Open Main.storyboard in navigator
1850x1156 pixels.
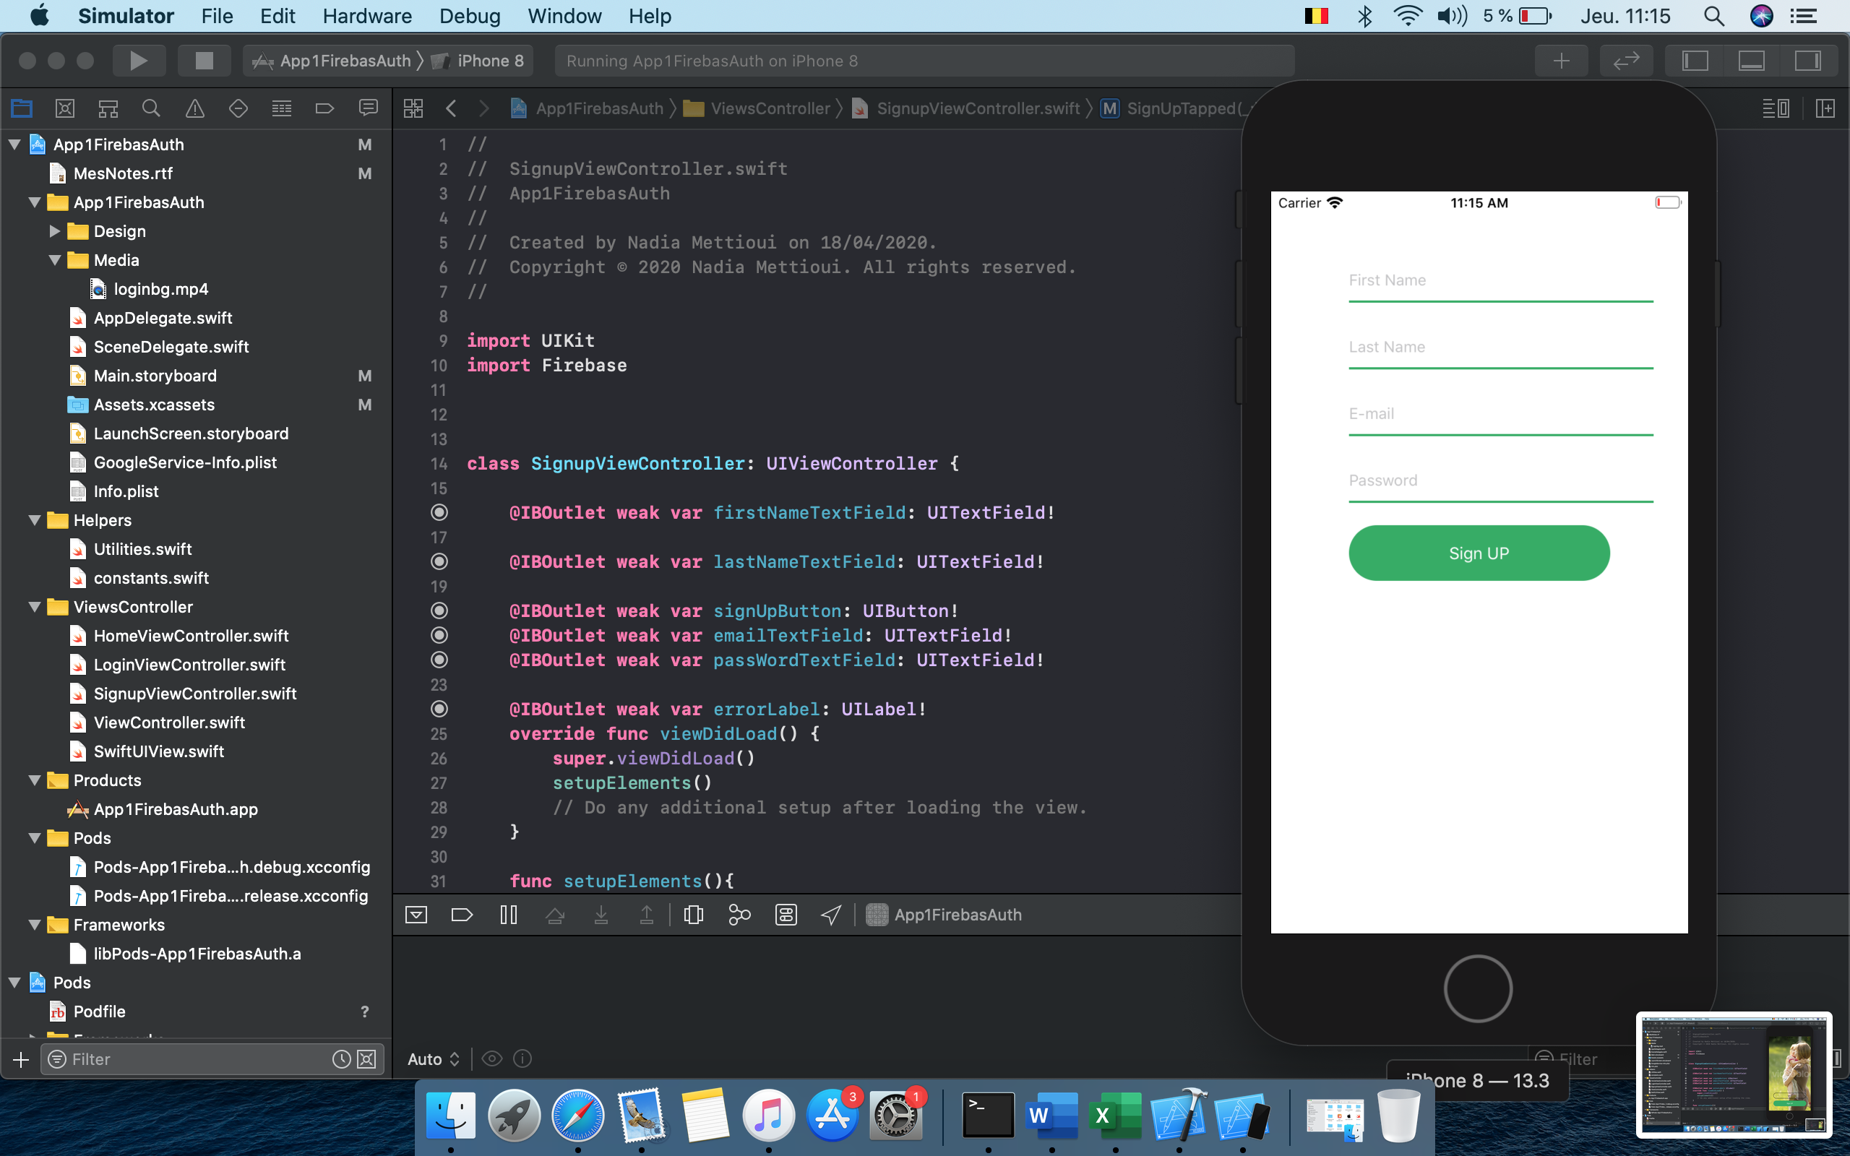(155, 376)
